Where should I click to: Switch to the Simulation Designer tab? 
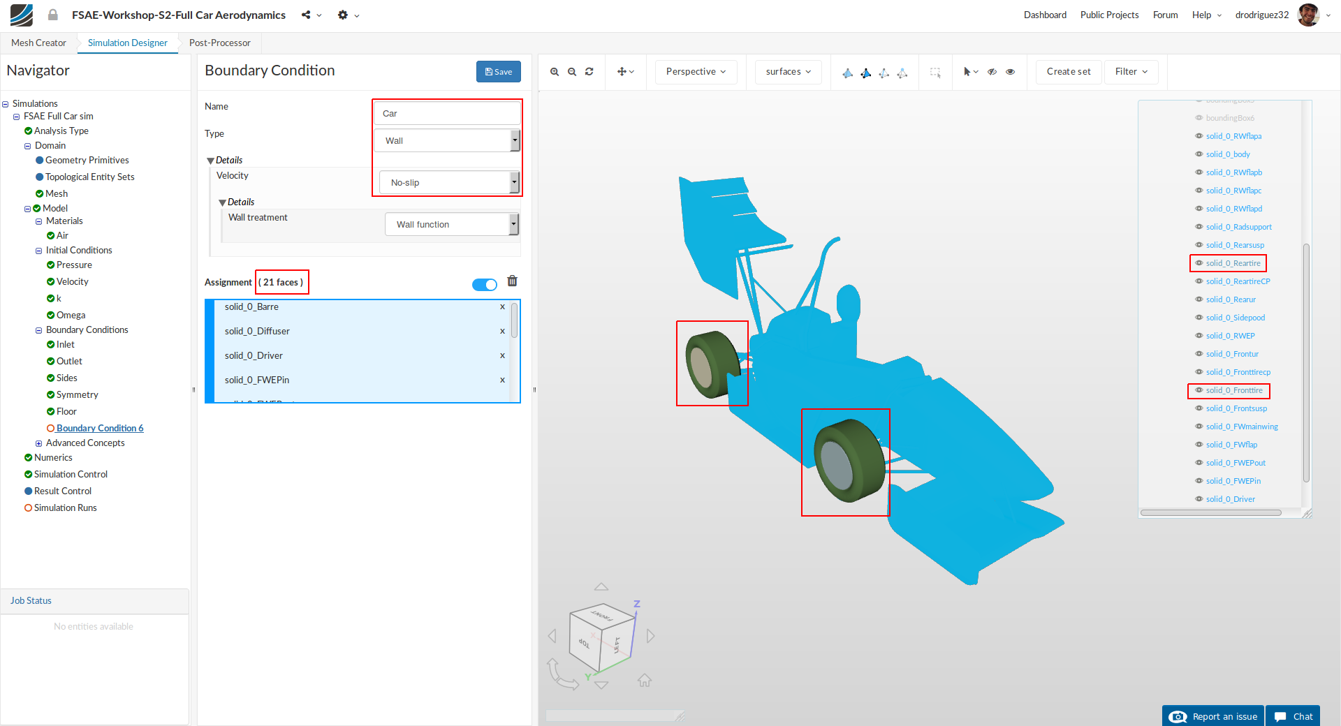point(128,43)
